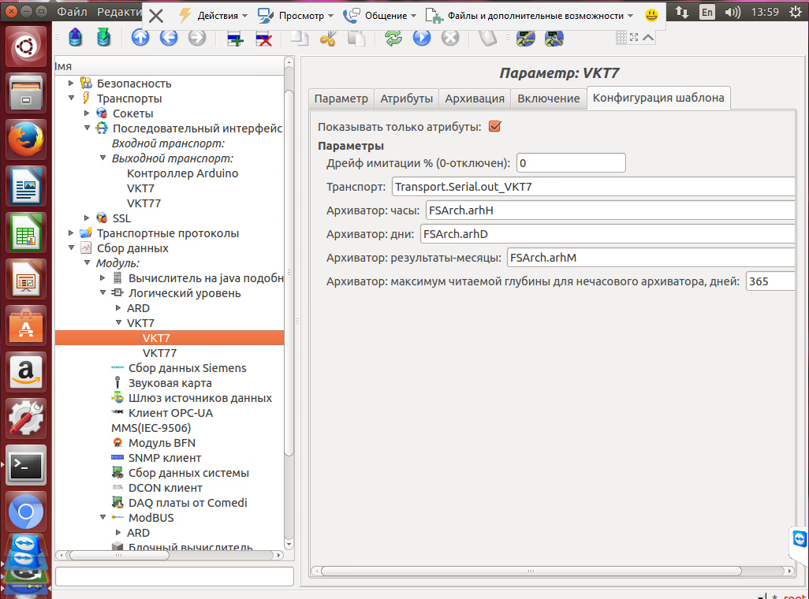Viewport: 809px width, 599px height.
Task: Click the scissors Cut icon
Action: tap(328, 37)
